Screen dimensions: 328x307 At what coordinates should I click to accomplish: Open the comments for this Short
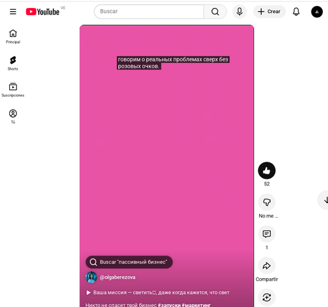[266, 234]
